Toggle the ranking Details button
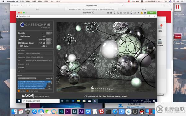 click(51, 78)
